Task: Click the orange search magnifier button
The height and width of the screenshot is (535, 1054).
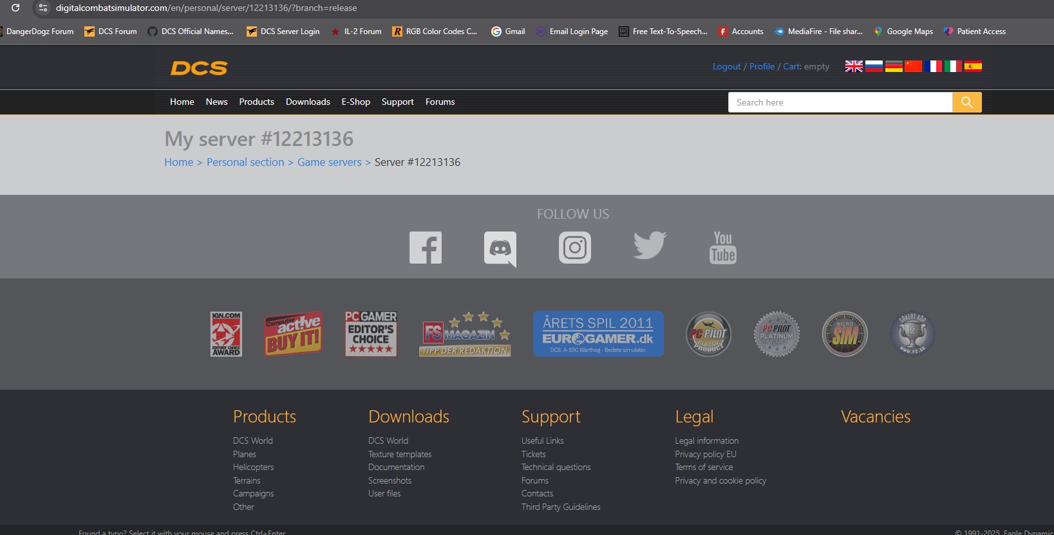Action: (x=966, y=102)
